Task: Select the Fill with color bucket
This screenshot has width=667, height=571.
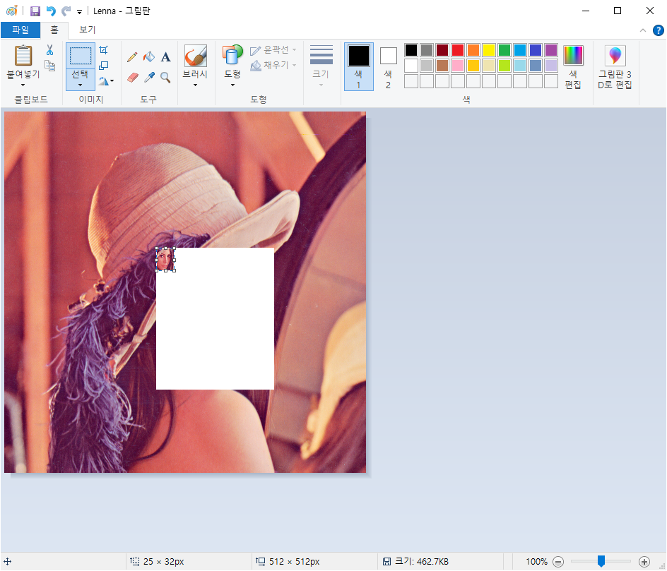Action: (149, 56)
